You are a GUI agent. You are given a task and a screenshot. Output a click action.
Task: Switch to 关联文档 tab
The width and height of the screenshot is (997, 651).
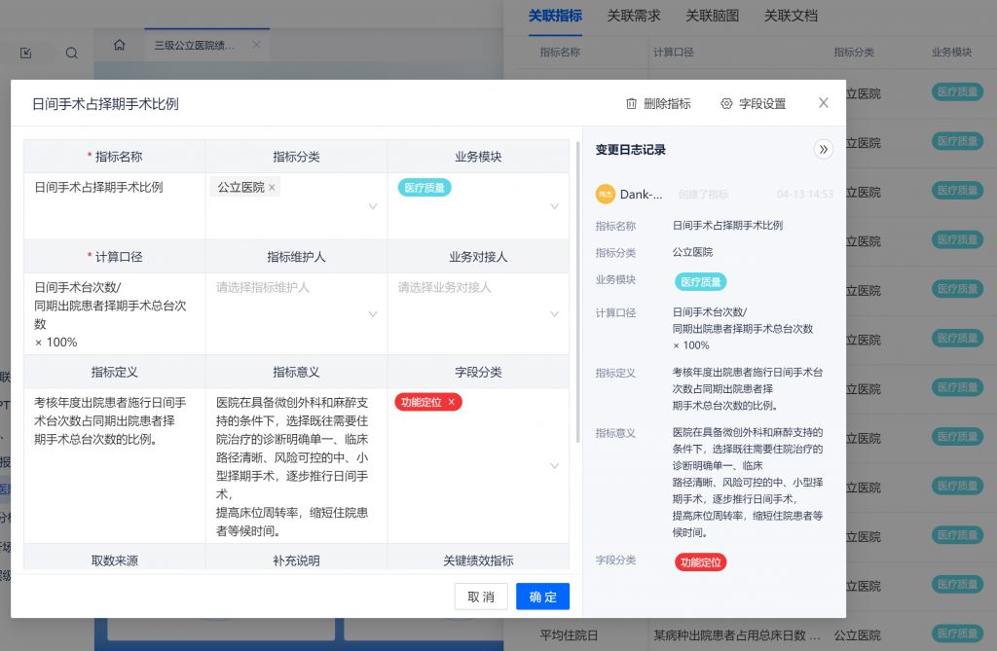tap(791, 16)
